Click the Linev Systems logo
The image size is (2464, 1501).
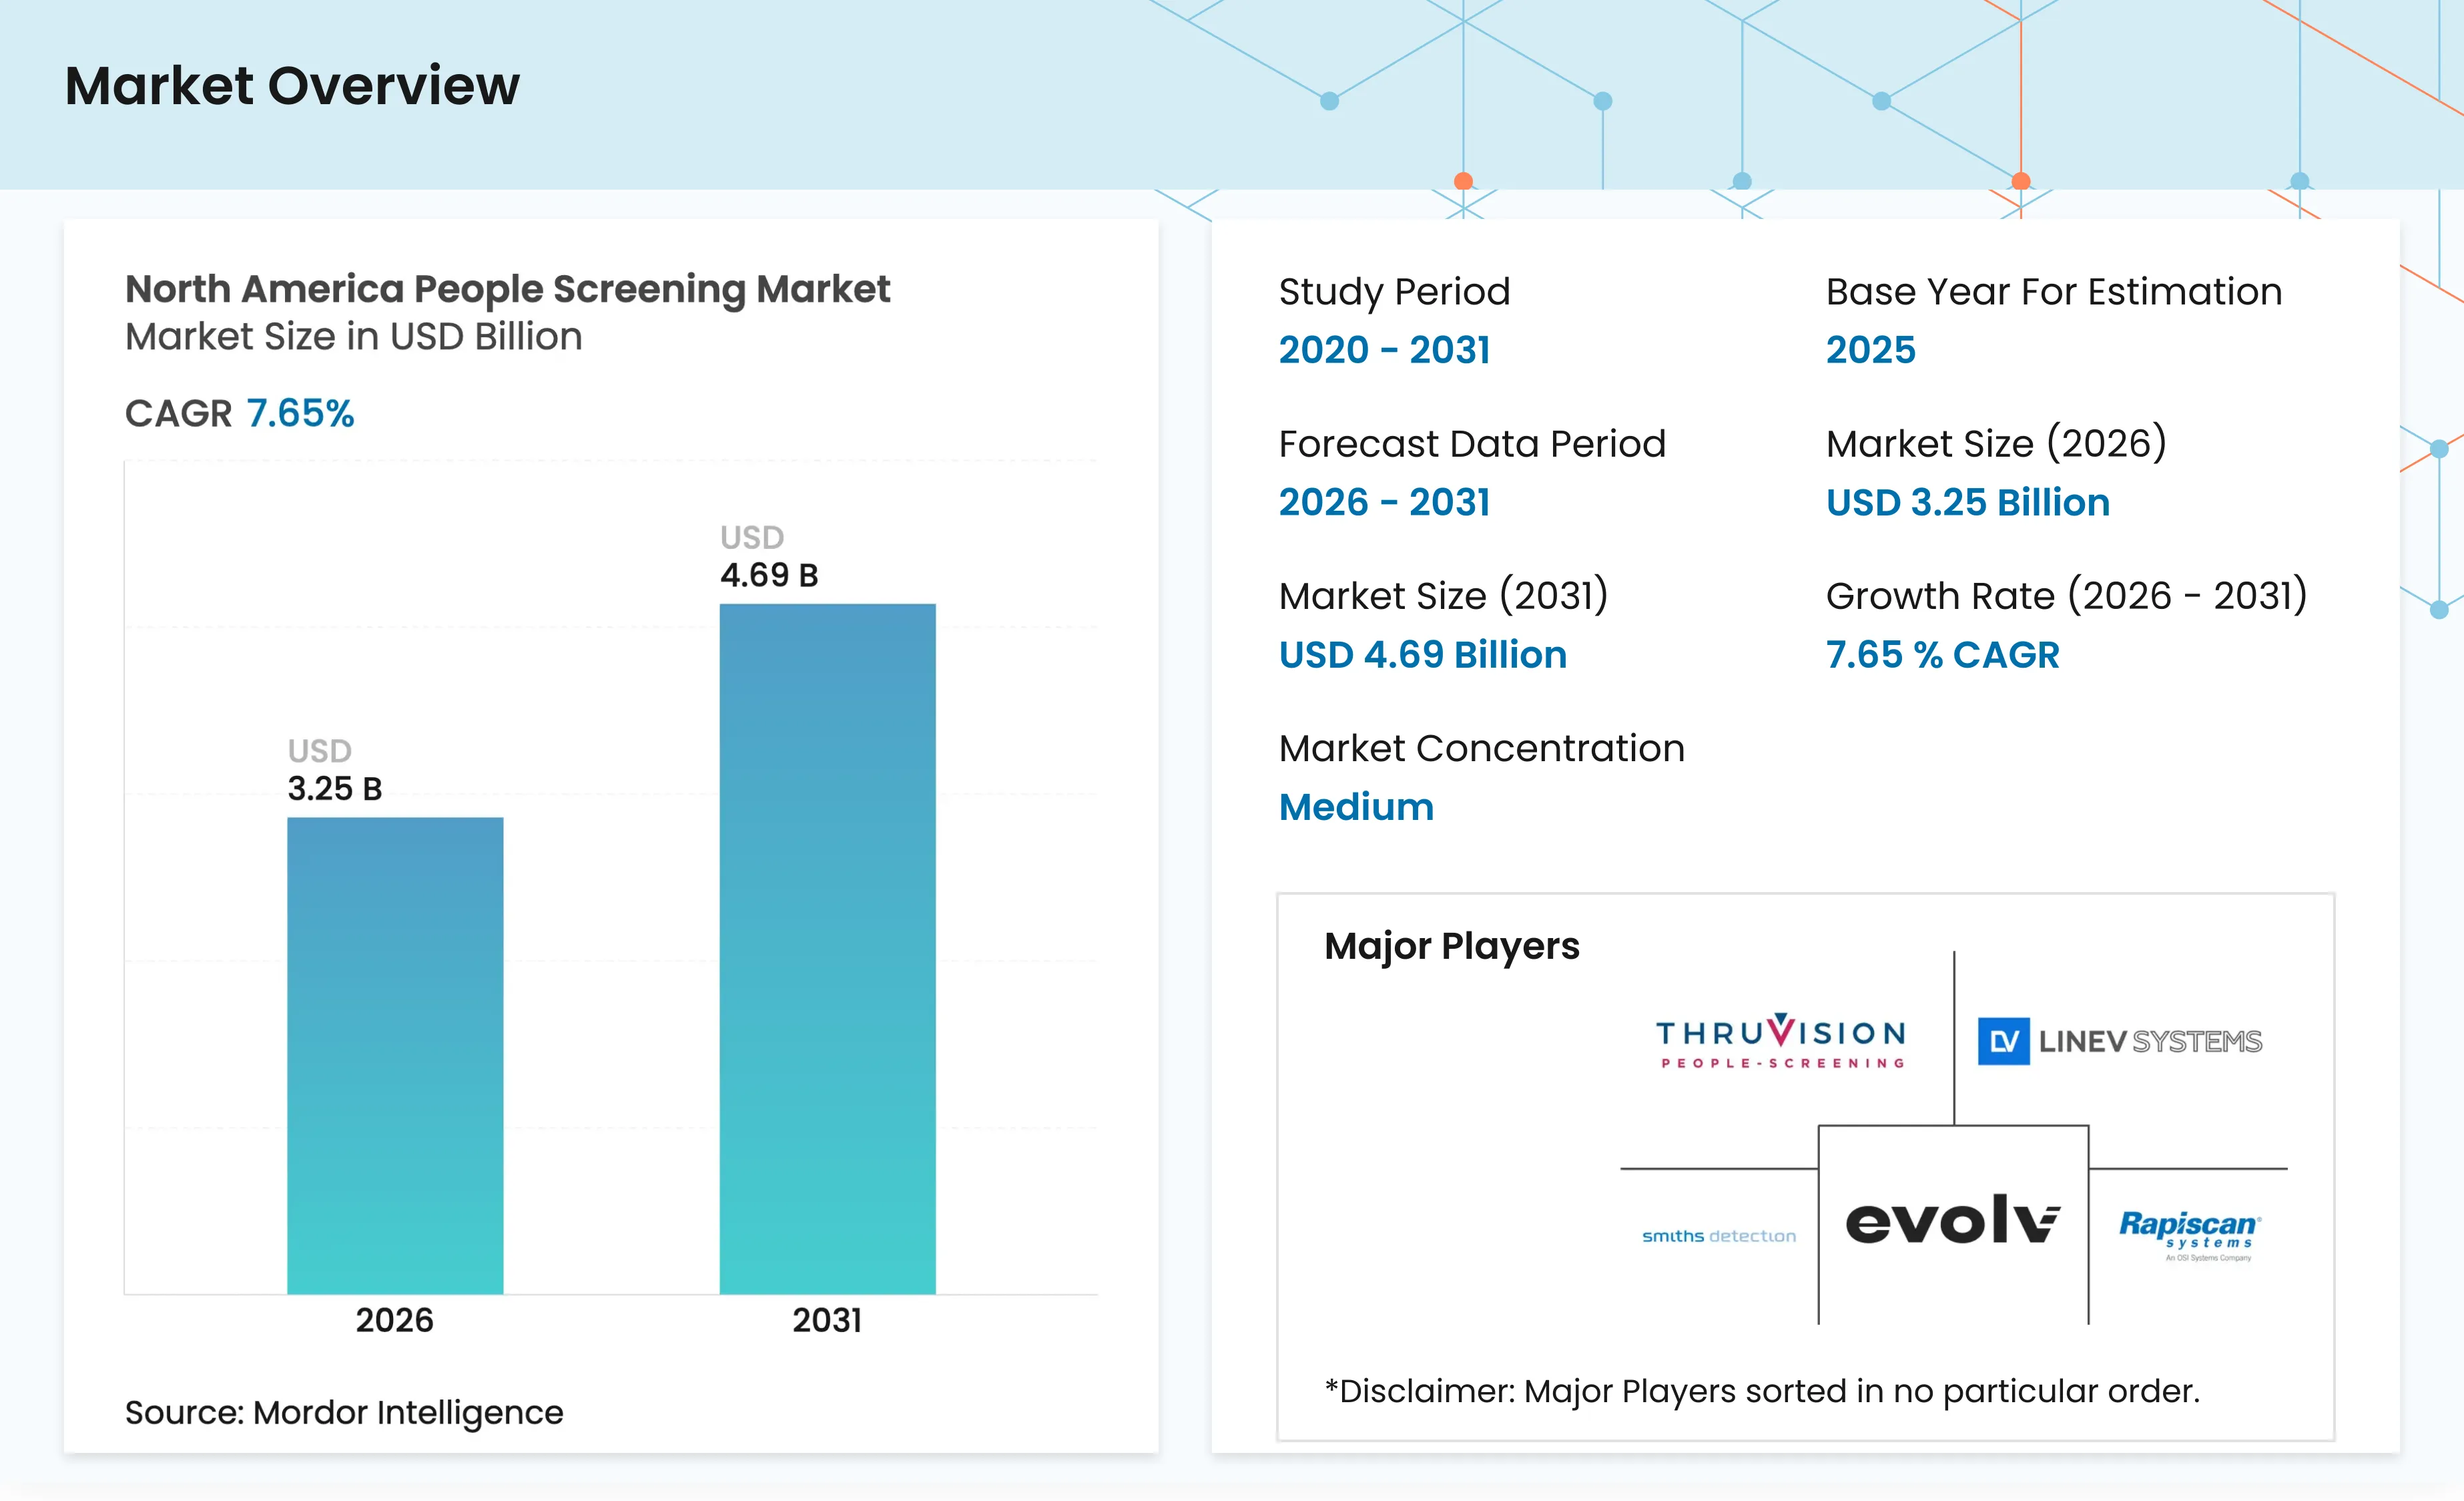(2119, 1042)
